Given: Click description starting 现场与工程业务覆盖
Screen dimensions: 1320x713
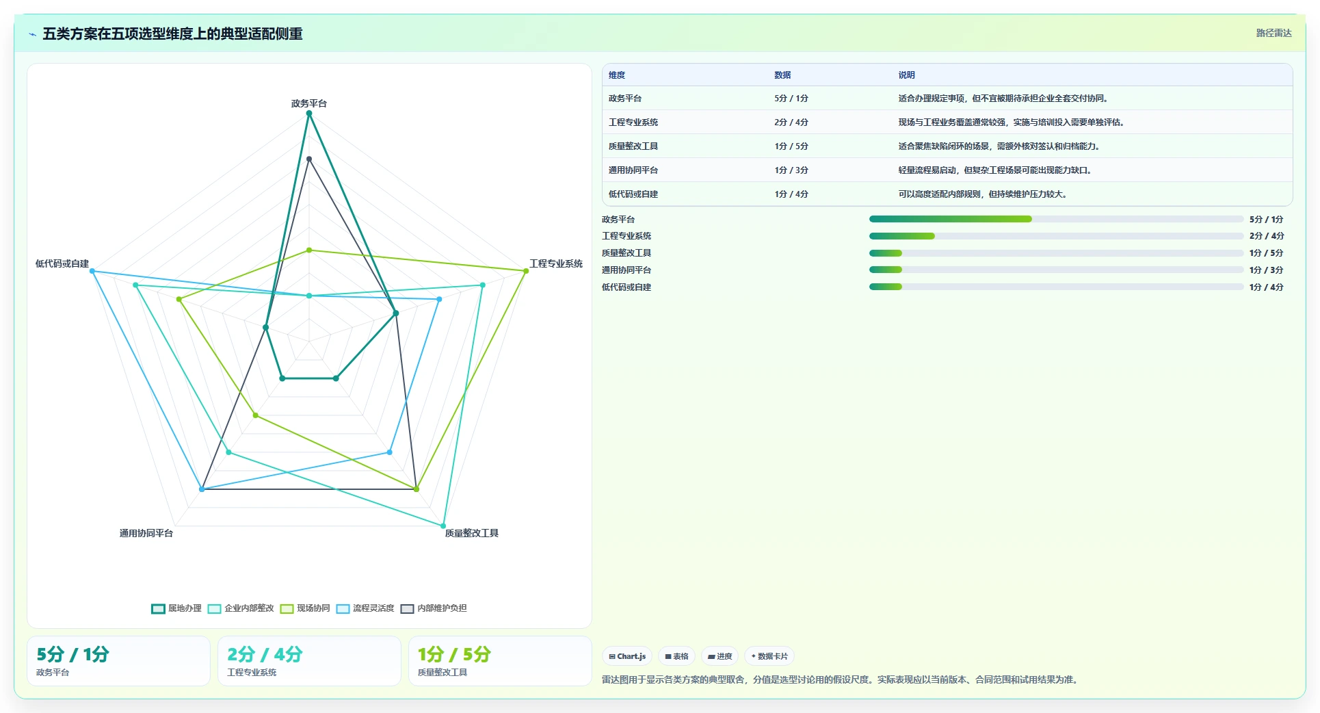Looking at the screenshot, I should (1012, 122).
